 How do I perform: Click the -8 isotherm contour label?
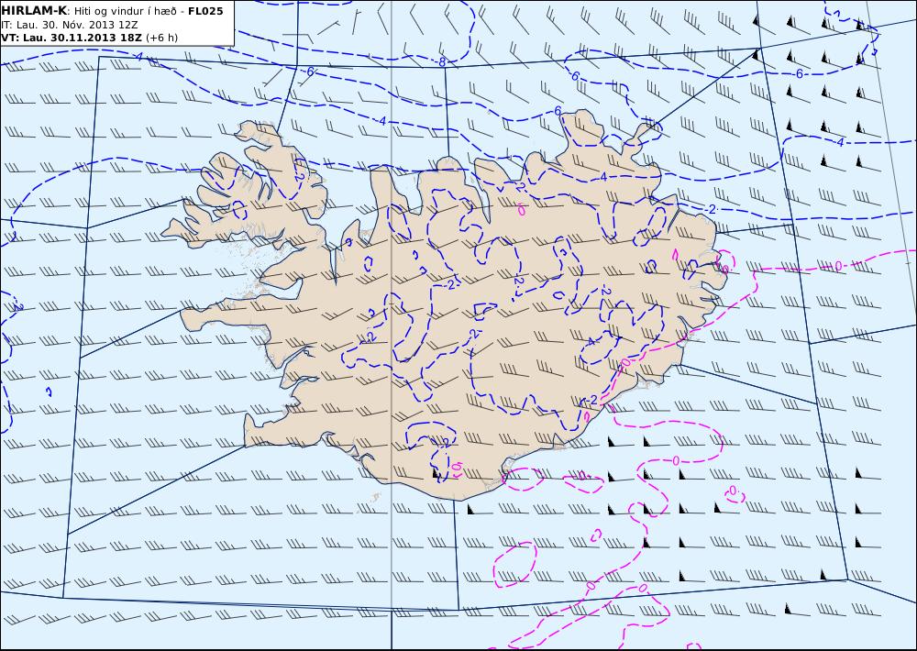click(x=442, y=62)
